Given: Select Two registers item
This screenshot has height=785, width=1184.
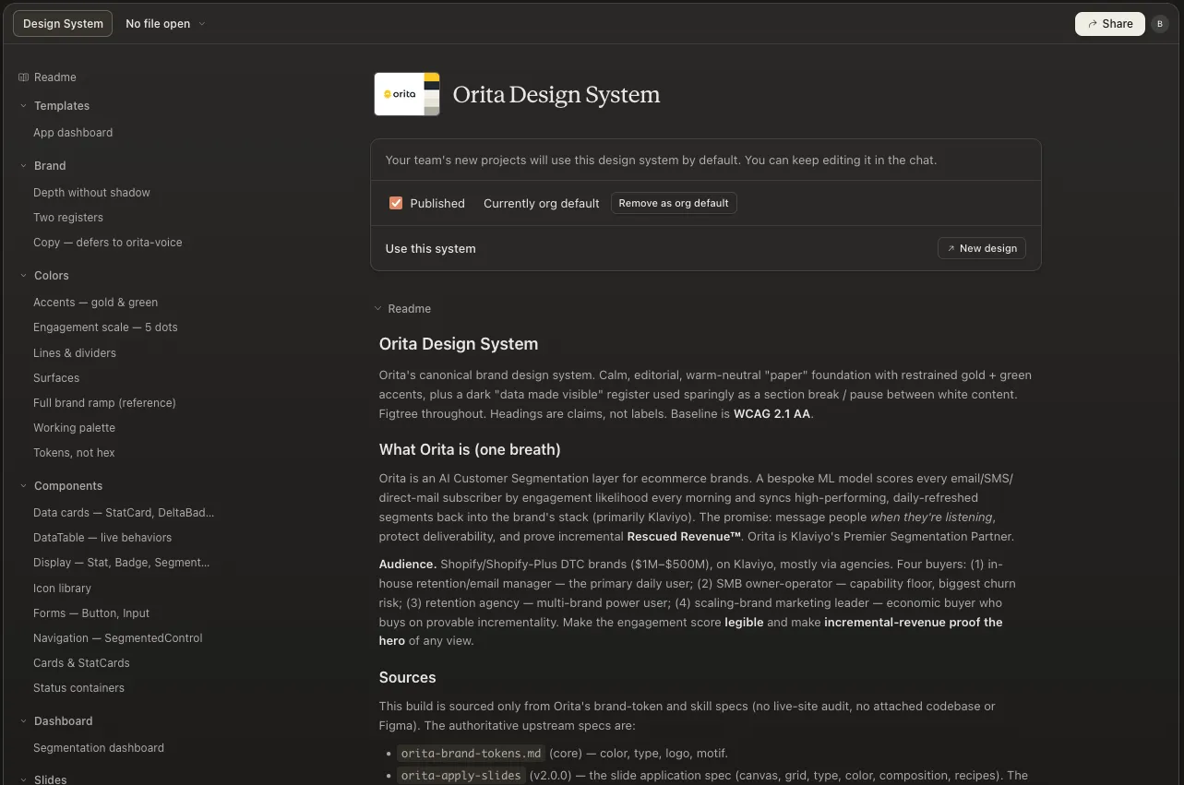Looking at the screenshot, I should click(68, 218).
